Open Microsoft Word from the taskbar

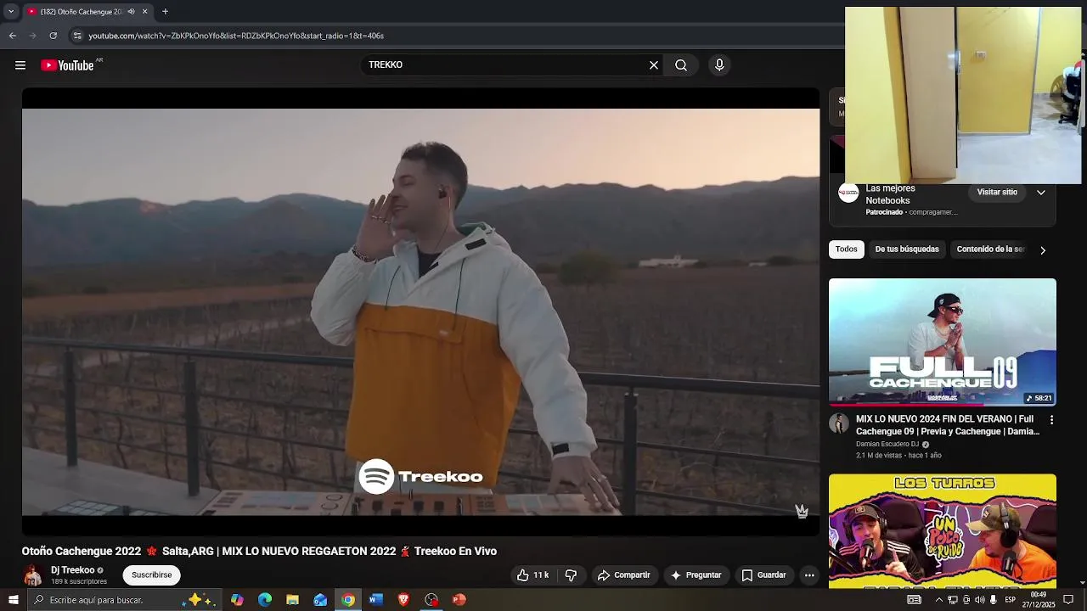[376, 600]
